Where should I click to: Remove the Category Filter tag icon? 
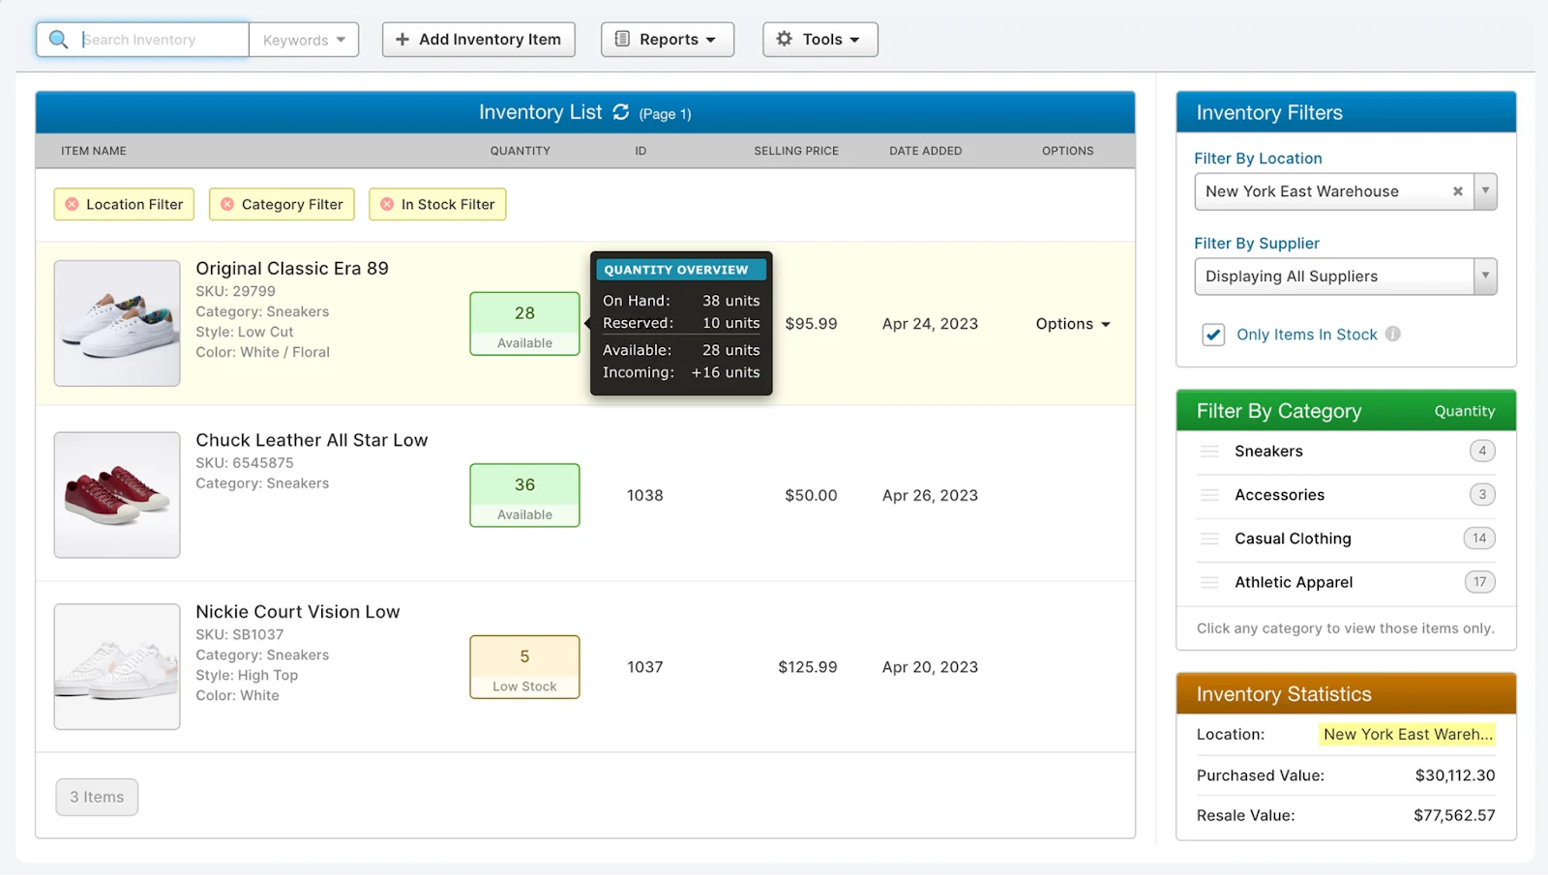click(227, 204)
